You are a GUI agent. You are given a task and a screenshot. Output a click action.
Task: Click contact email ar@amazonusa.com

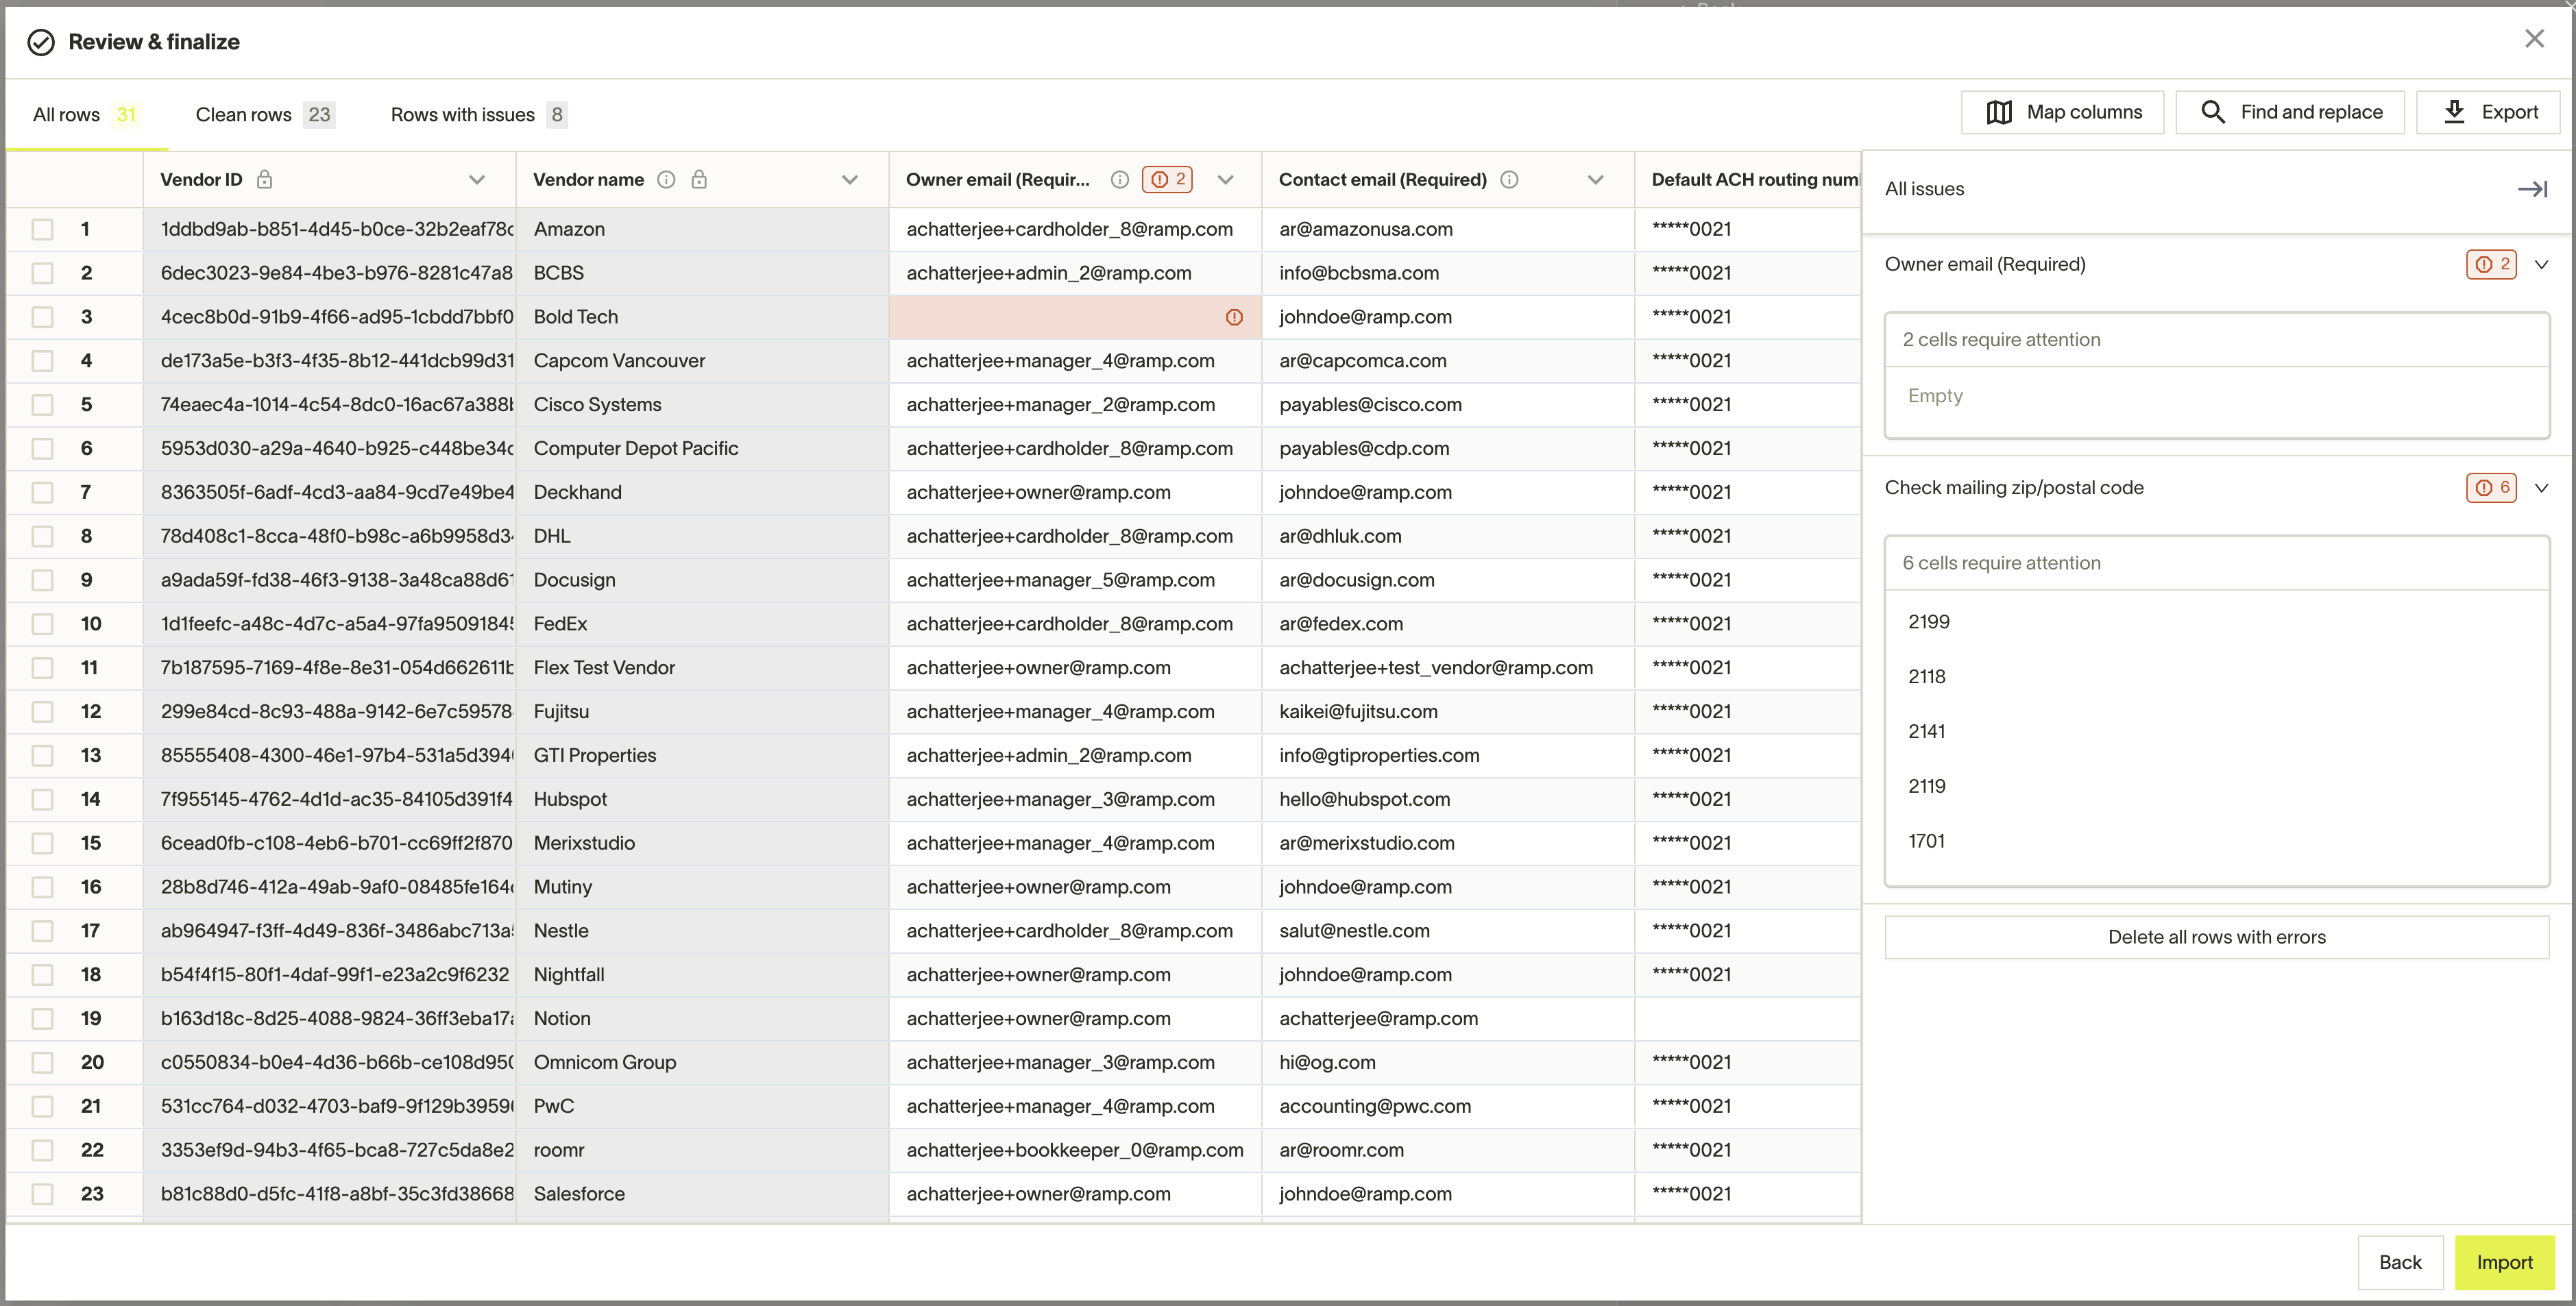pyautogui.click(x=1365, y=229)
